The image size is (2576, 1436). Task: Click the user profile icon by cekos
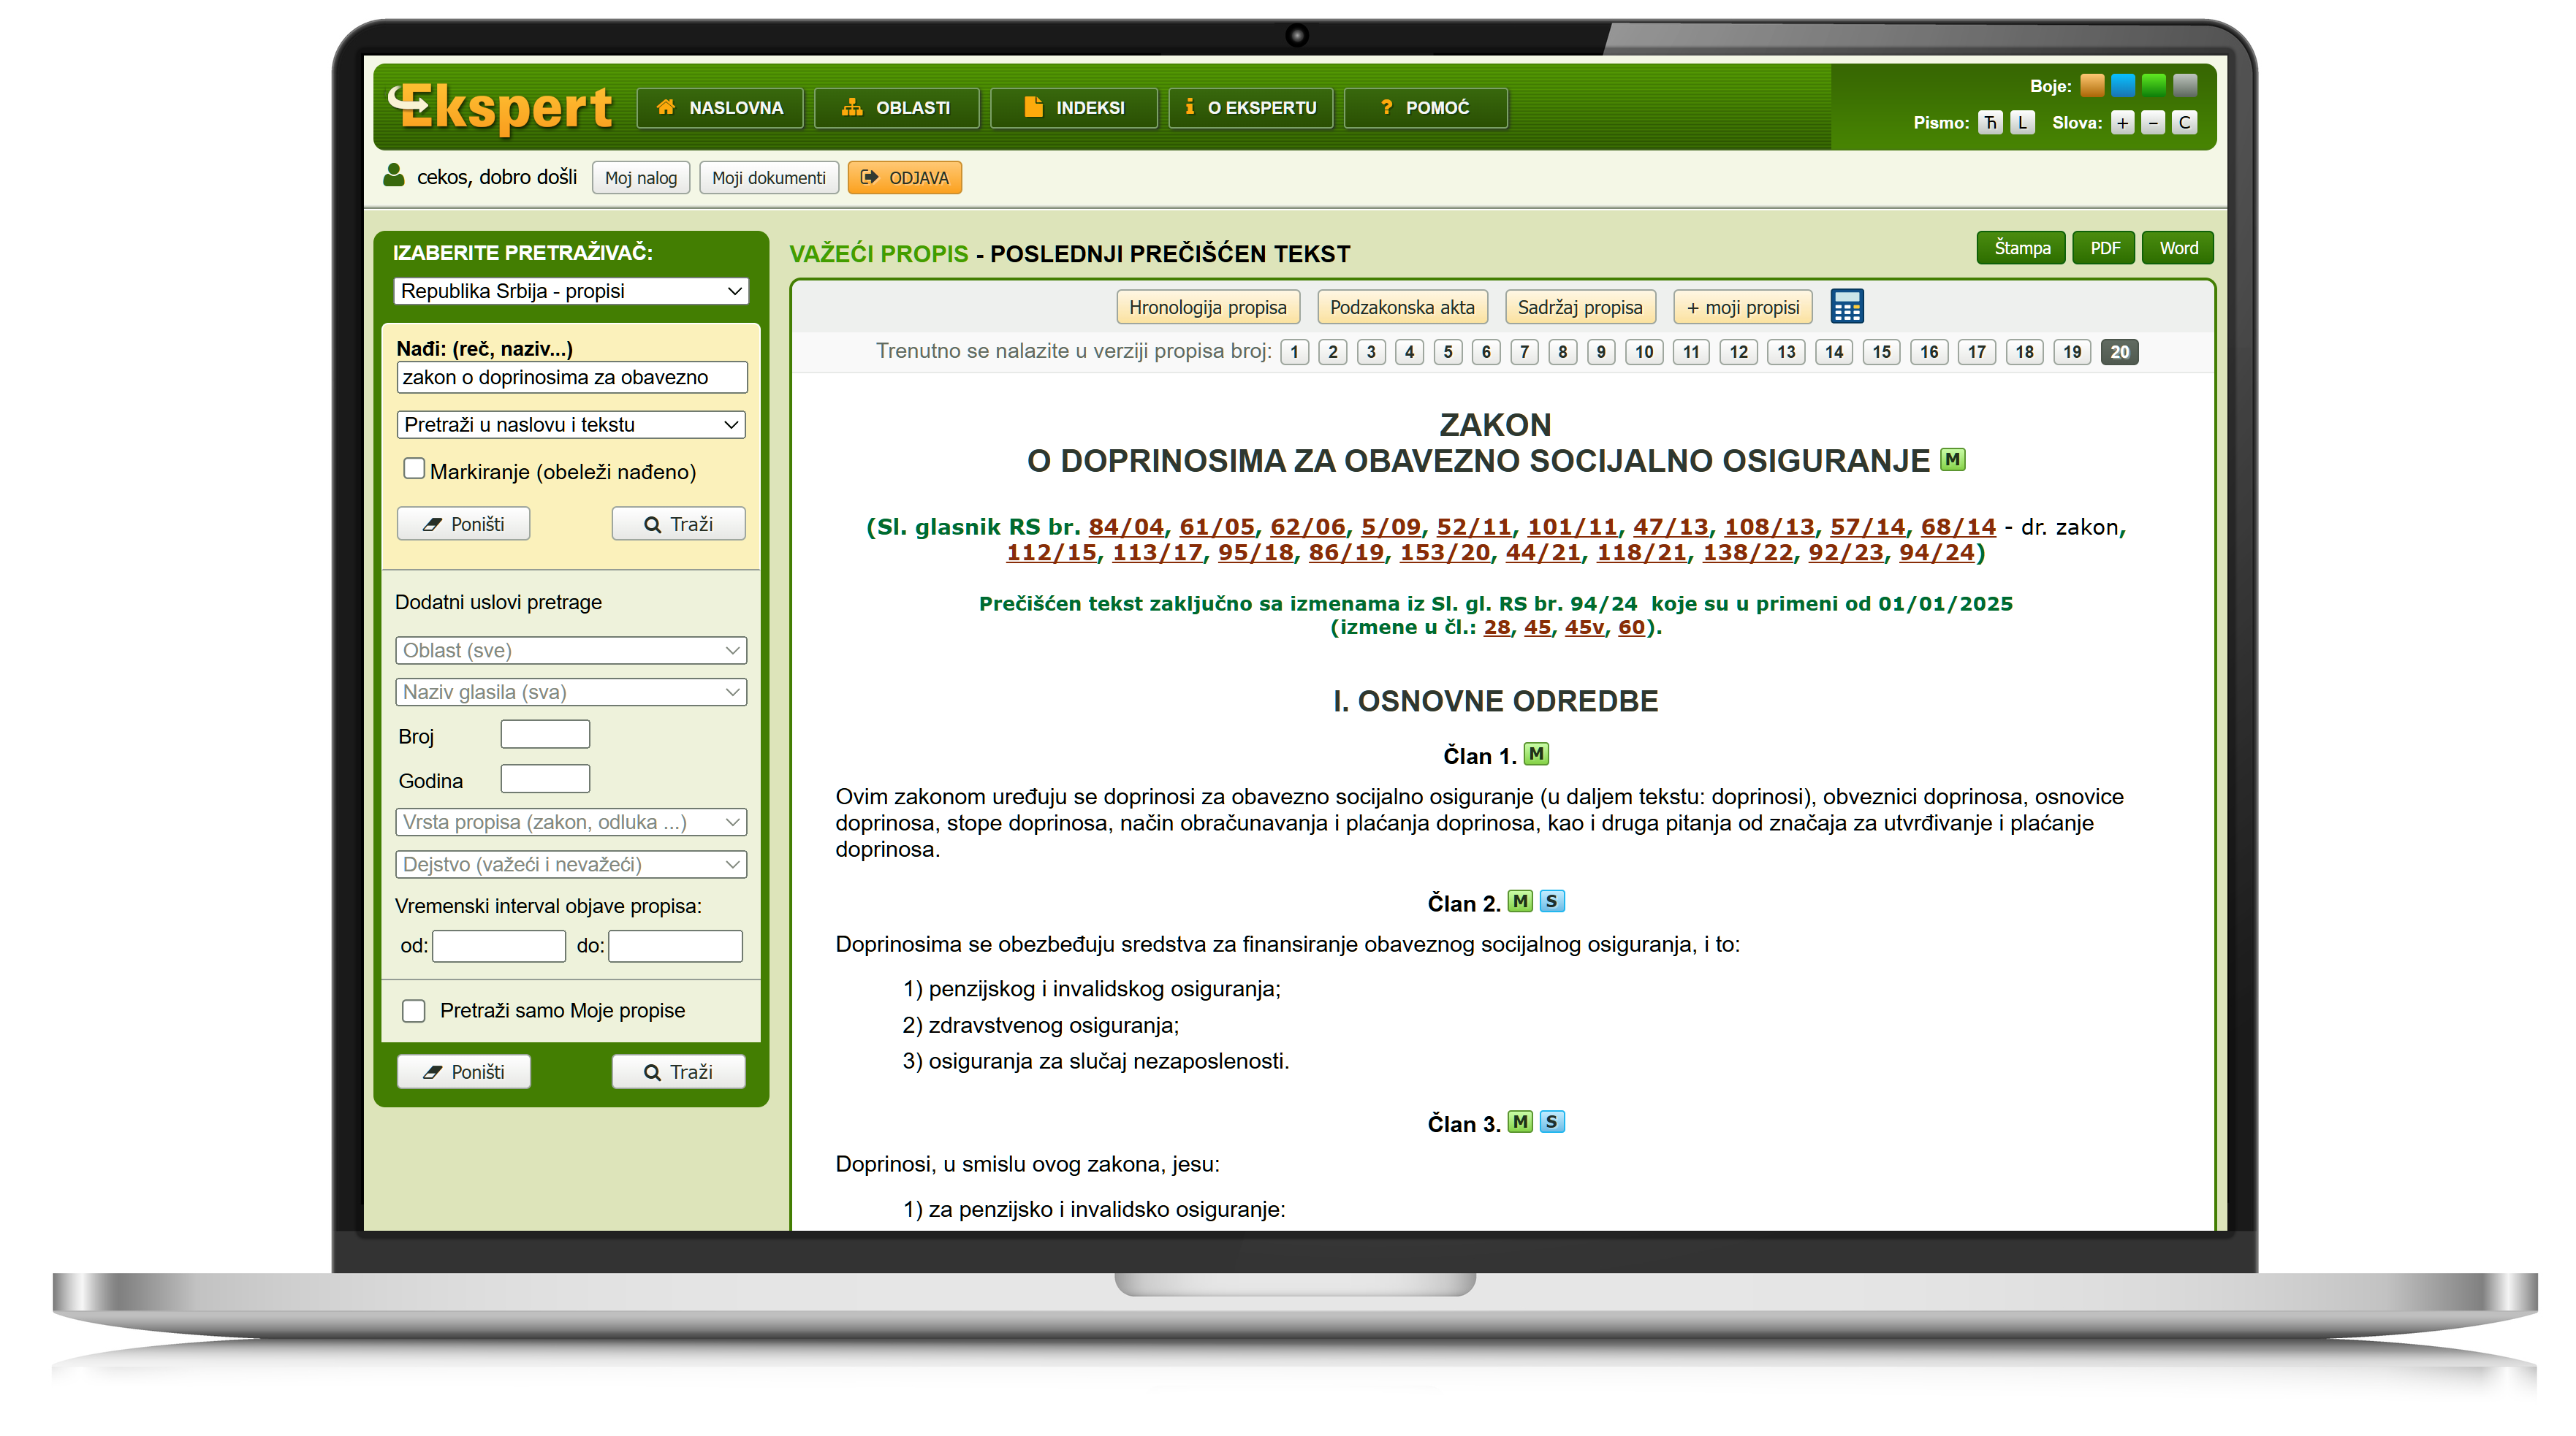coord(393,176)
